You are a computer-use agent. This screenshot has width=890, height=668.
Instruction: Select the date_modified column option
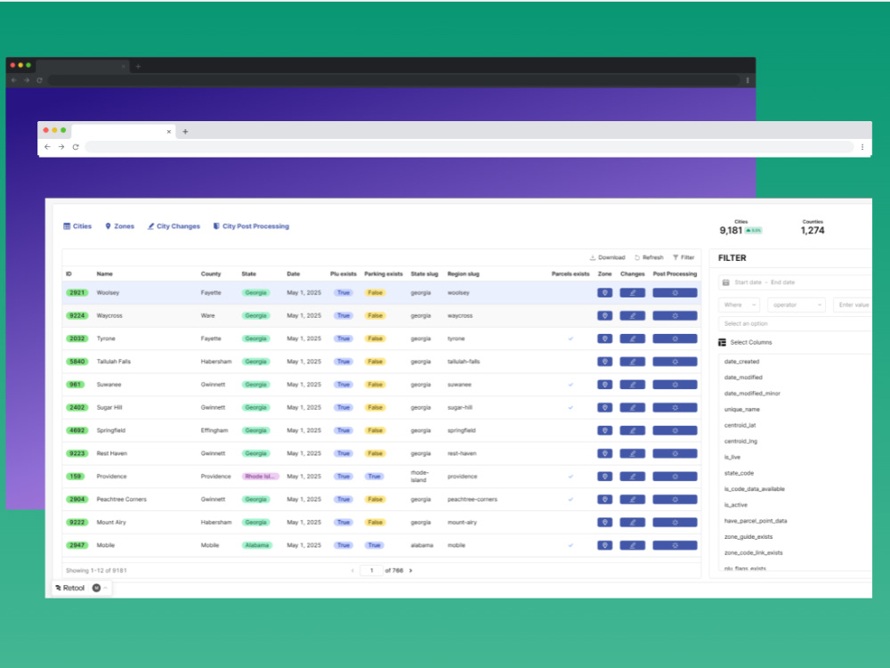[743, 378]
